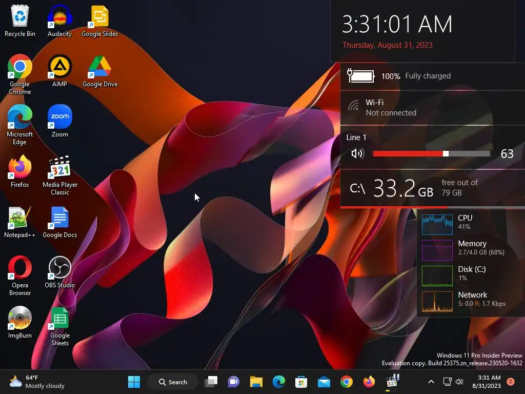Screen dimensions: 525x394
Task: Select the Opera Browser desktop shortcut
Action: click(20, 275)
